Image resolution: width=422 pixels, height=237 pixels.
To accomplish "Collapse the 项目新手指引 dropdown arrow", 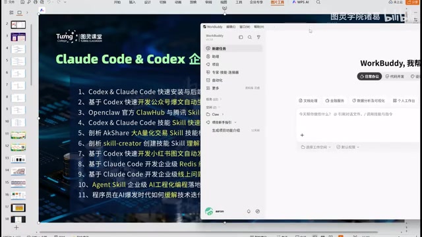I will (x=235, y=122).
